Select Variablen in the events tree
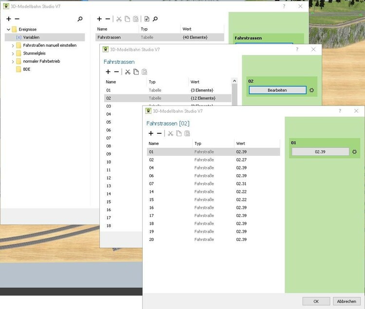 tap(45, 37)
